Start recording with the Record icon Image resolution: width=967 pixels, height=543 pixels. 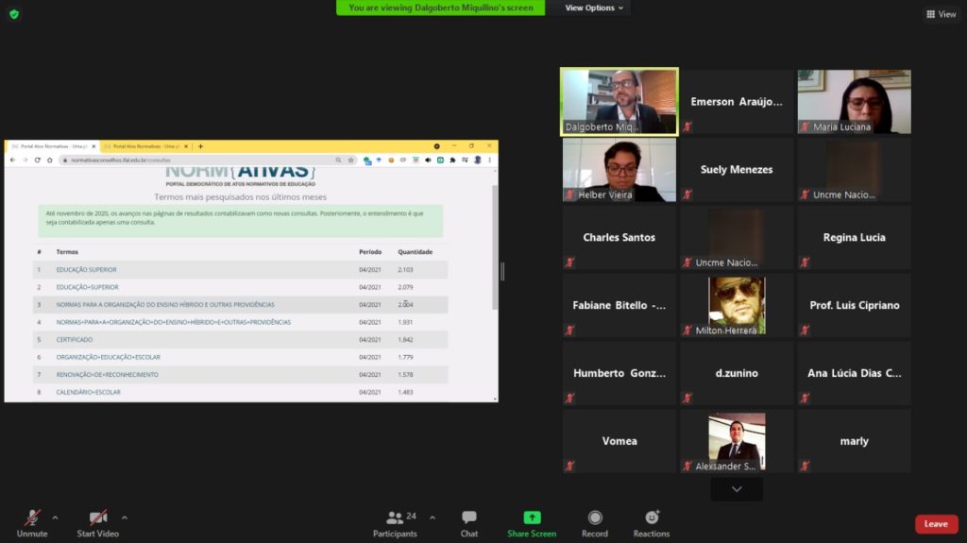click(x=595, y=518)
